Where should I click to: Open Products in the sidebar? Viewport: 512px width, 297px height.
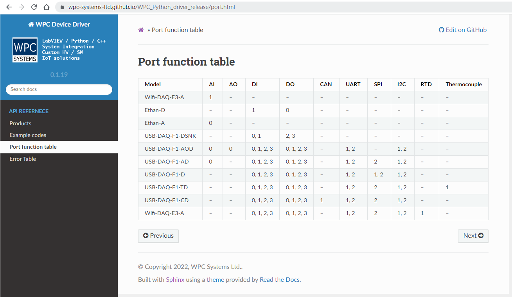pos(59,123)
